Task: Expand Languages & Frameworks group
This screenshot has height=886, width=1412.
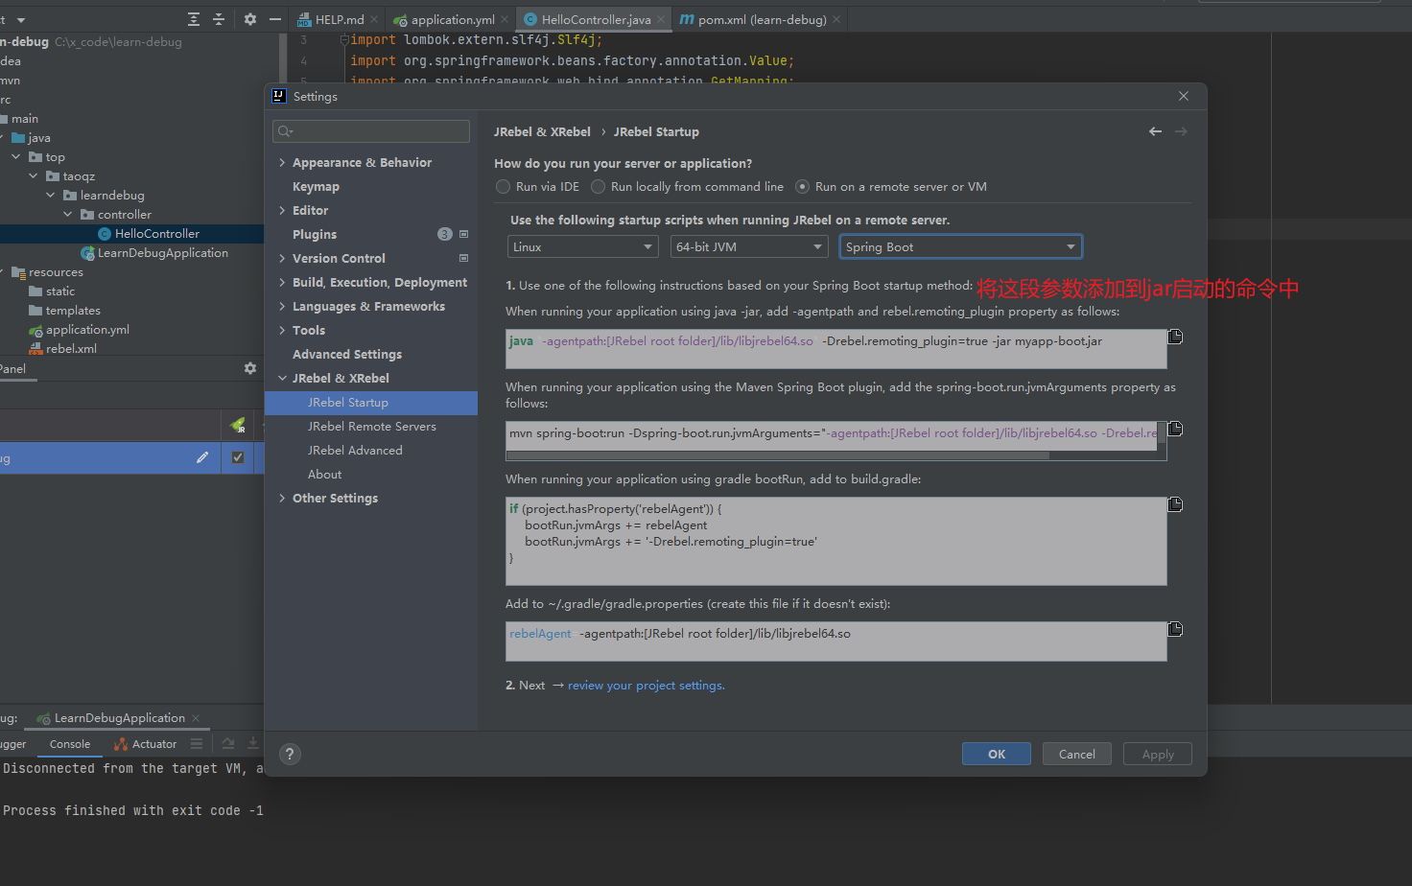Action: (x=282, y=306)
